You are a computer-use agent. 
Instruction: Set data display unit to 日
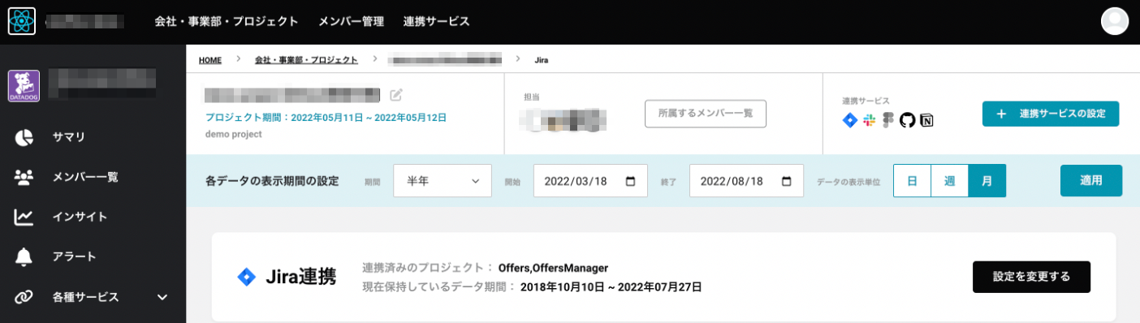[x=912, y=181]
